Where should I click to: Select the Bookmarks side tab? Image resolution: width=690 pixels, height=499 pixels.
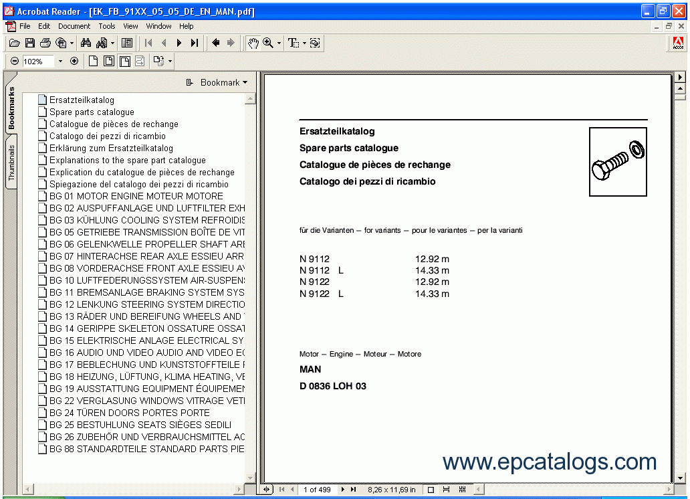[x=11, y=108]
